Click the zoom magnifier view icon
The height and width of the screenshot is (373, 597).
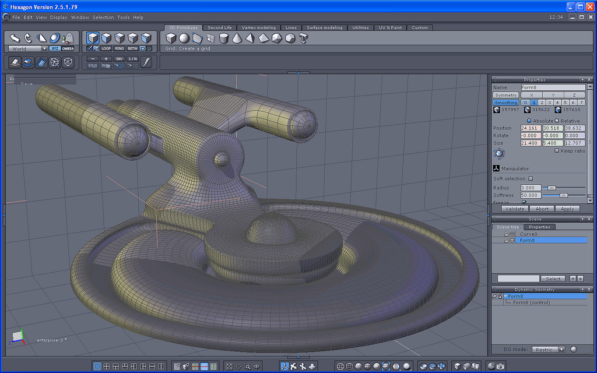tap(247, 367)
